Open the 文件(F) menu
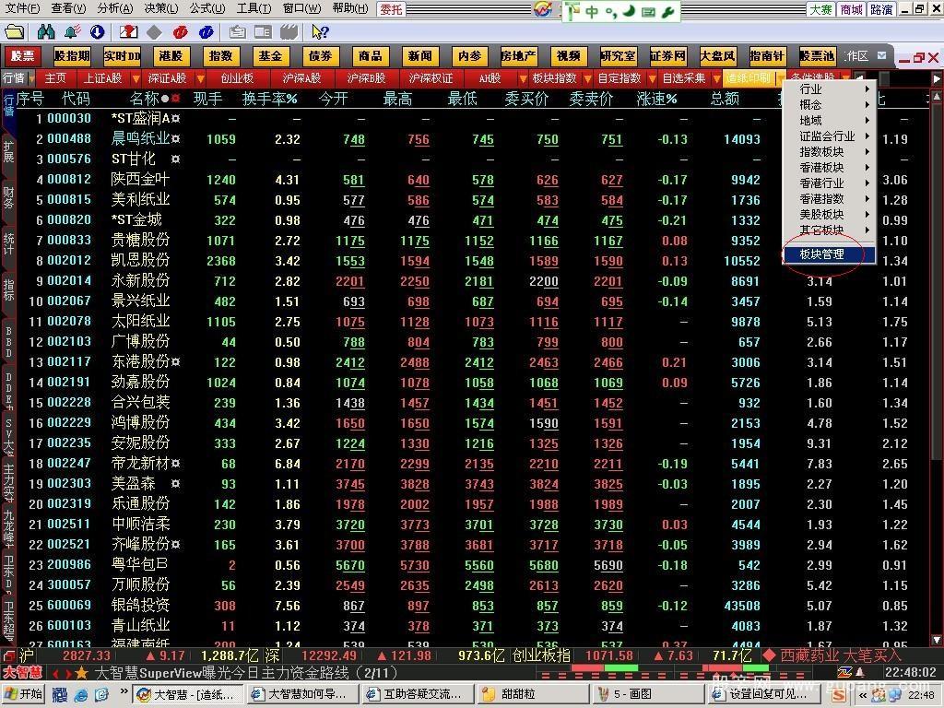Screen dimensions: 944x708 [x=22, y=8]
